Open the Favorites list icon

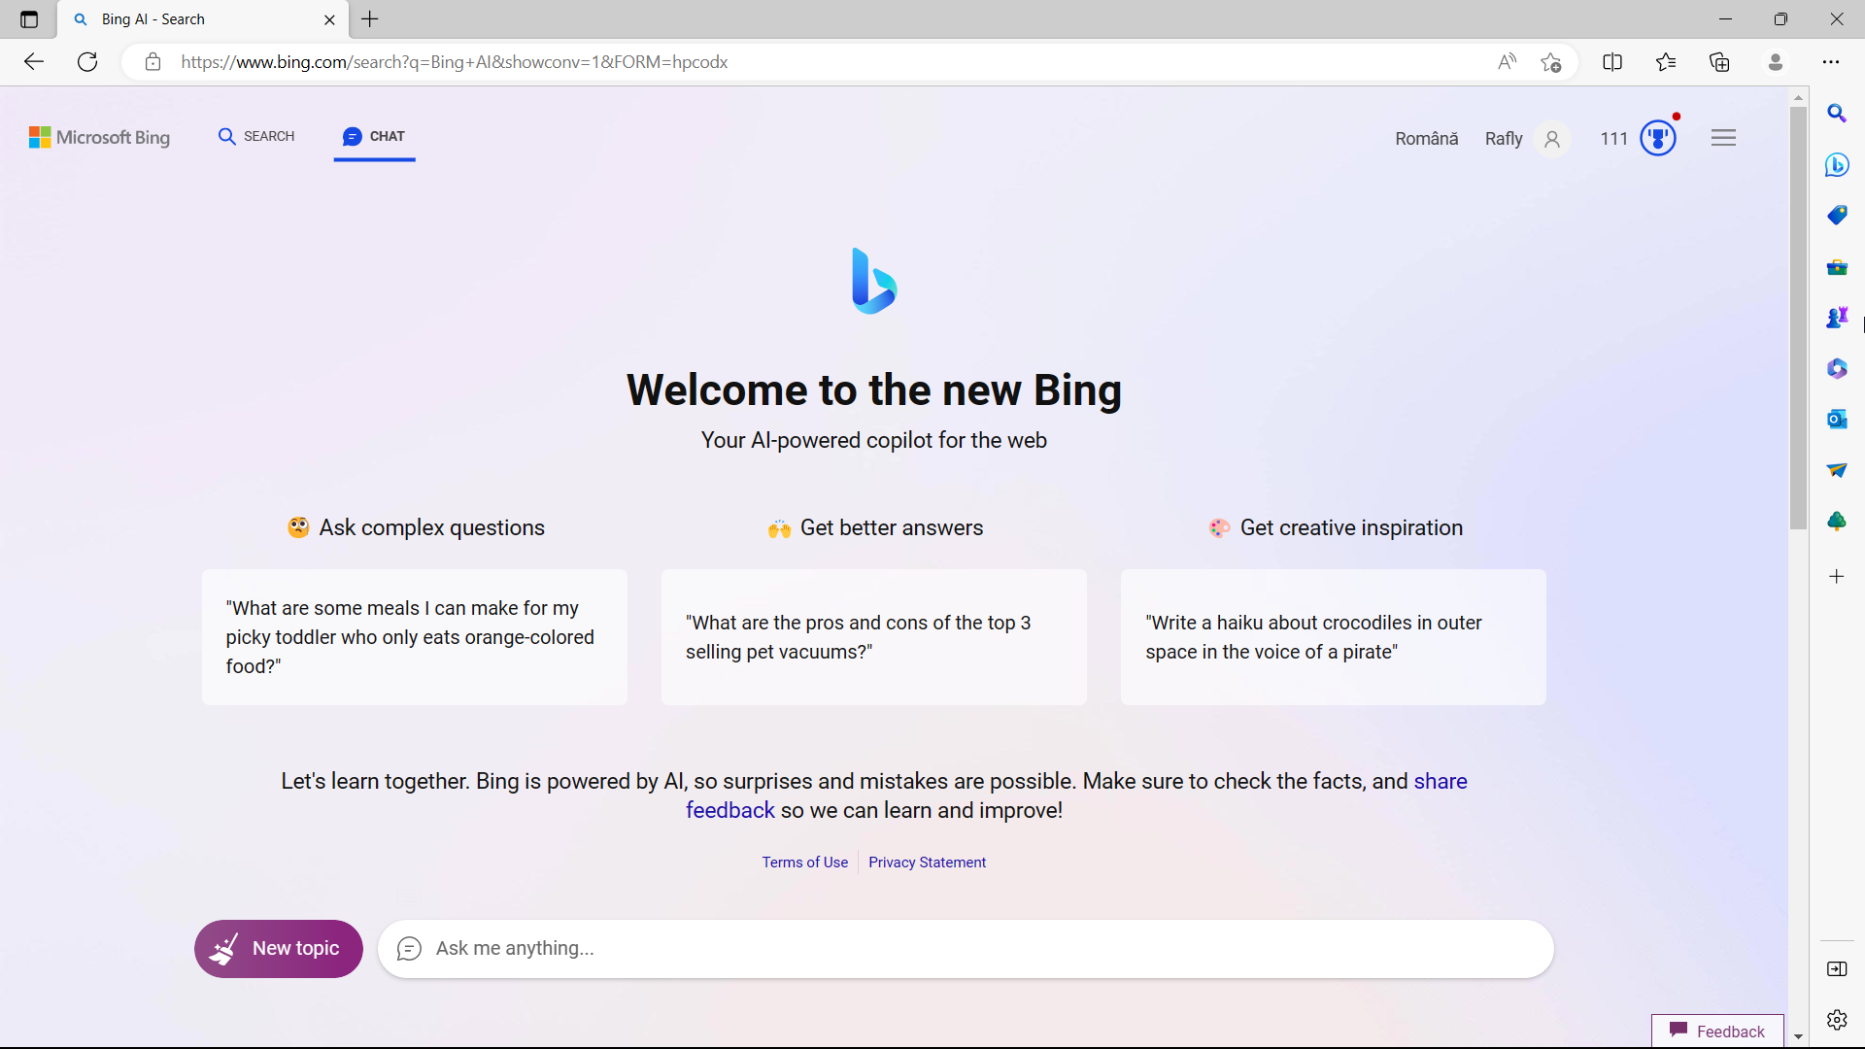(1666, 62)
